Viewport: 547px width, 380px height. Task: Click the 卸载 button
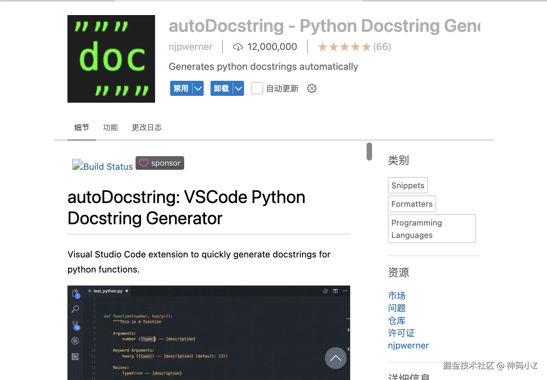(x=221, y=88)
